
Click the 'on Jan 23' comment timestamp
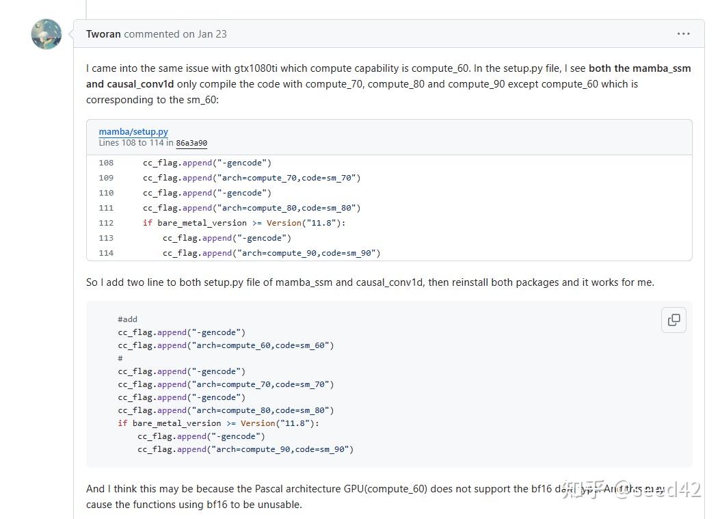204,34
